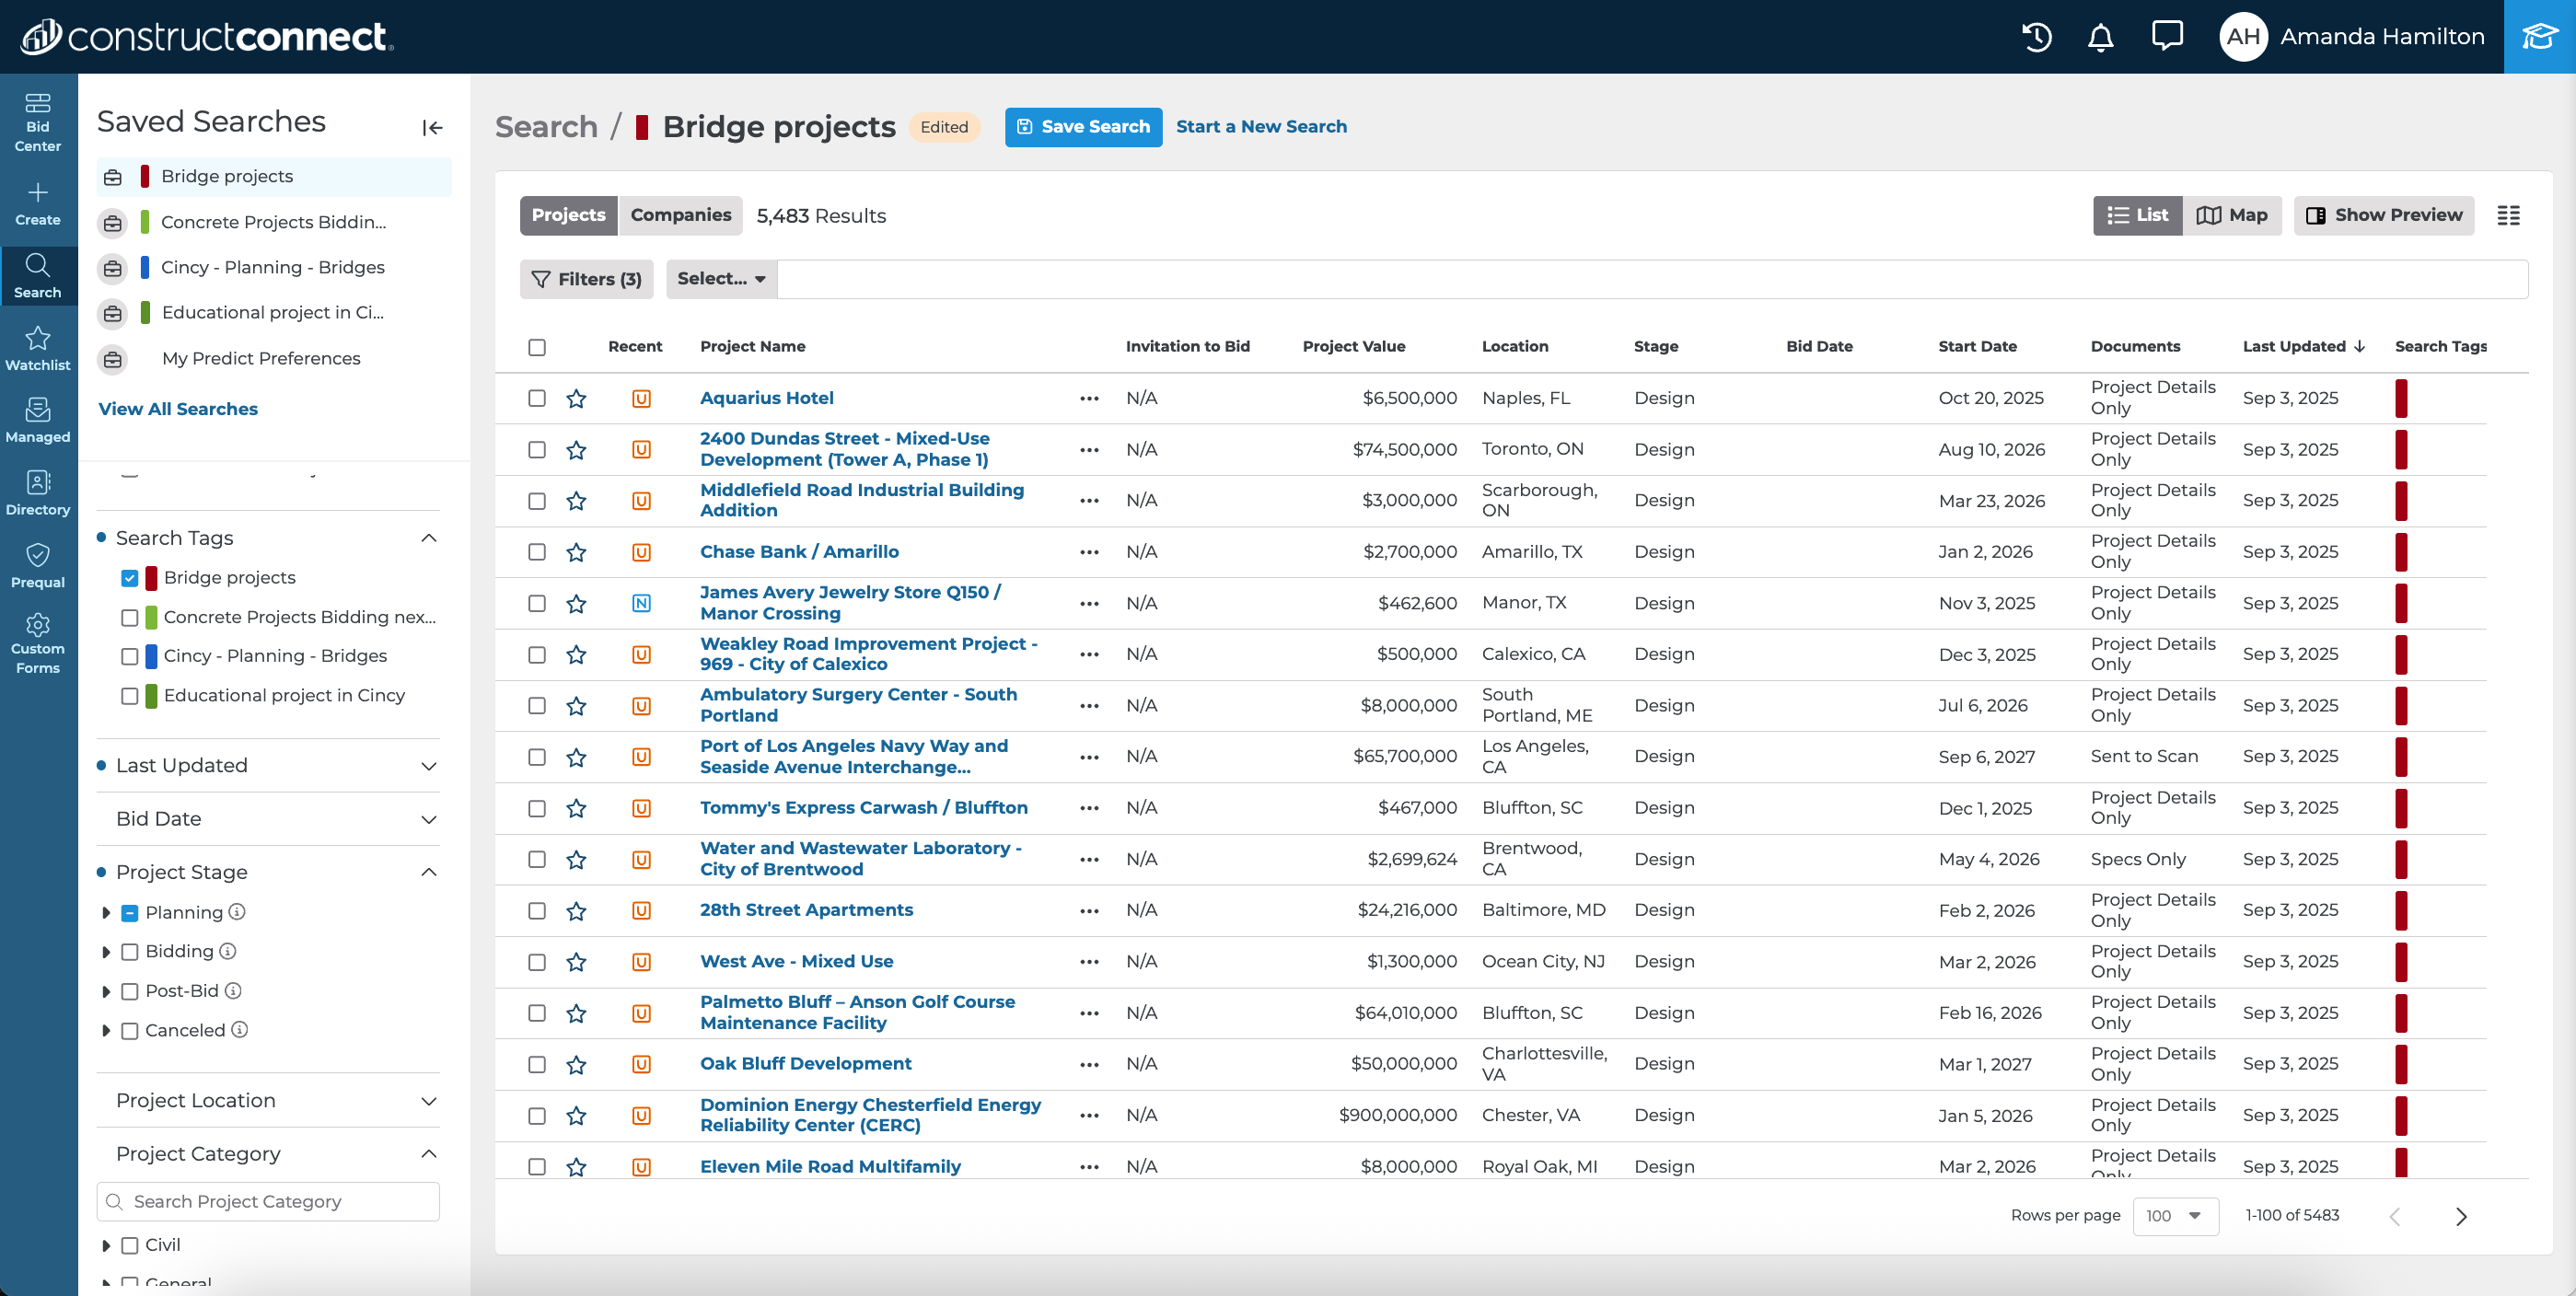The height and width of the screenshot is (1296, 2576).
Task: Check the Cincy - Planning - Bridges tag
Action: [129, 657]
